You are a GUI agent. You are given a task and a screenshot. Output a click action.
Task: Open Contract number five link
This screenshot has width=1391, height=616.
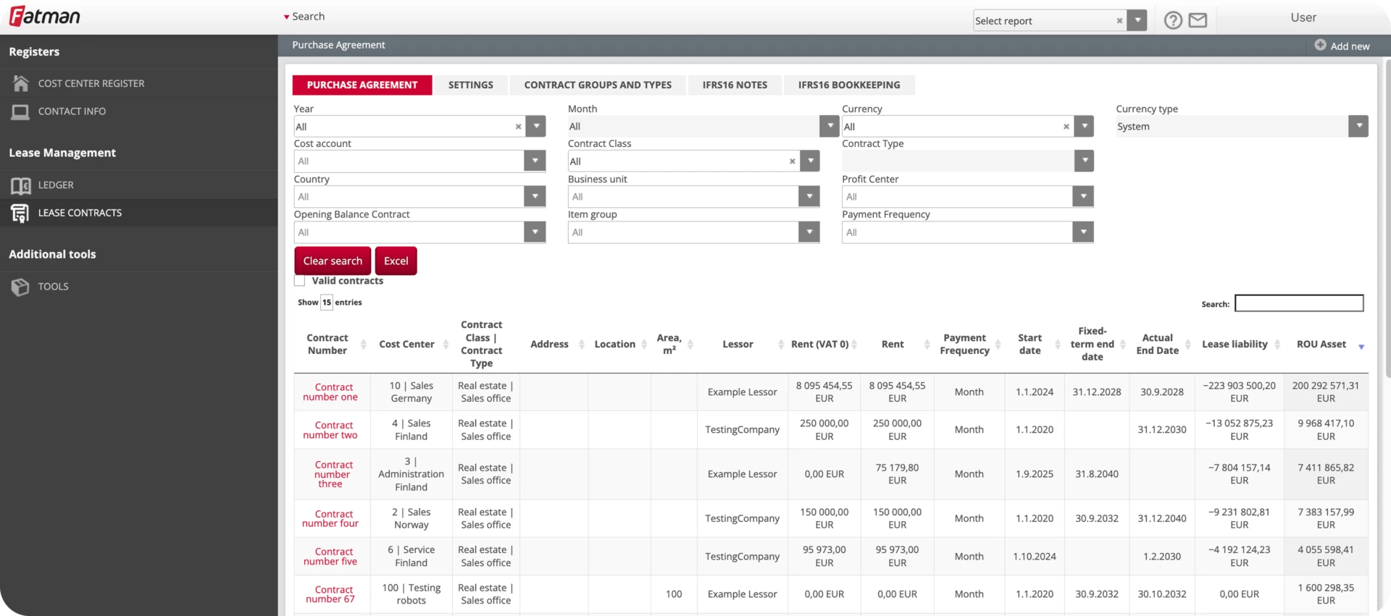330,557
